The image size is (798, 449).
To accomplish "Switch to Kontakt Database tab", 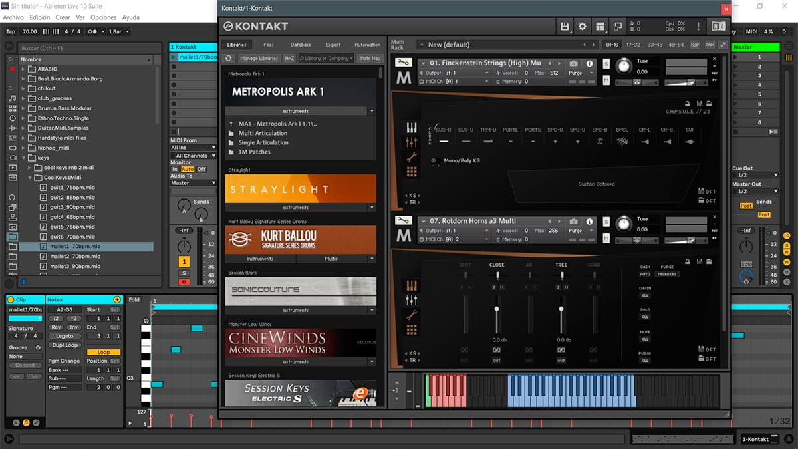I will pyautogui.click(x=301, y=45).
